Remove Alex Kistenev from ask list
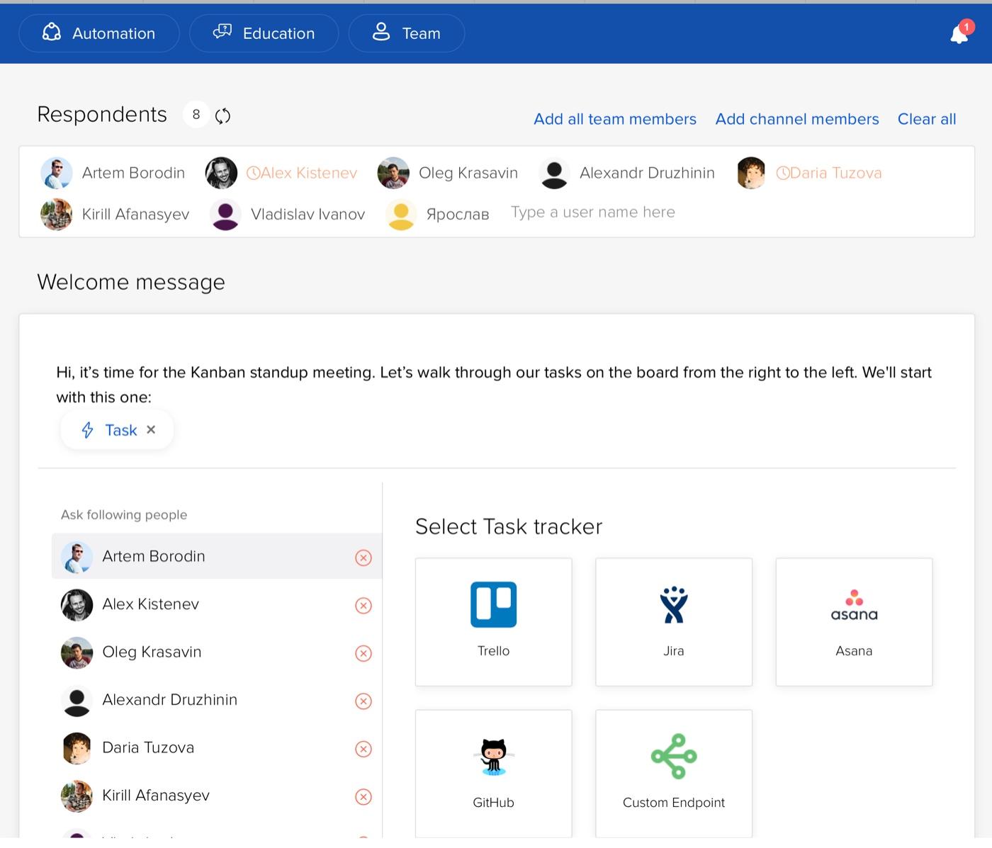Screen dimensions: 992x848 click(363, 606)
